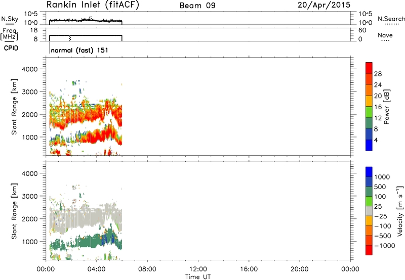Click the "Nave" legend label
Screen dimensions: 405x280
coord(385,35)
